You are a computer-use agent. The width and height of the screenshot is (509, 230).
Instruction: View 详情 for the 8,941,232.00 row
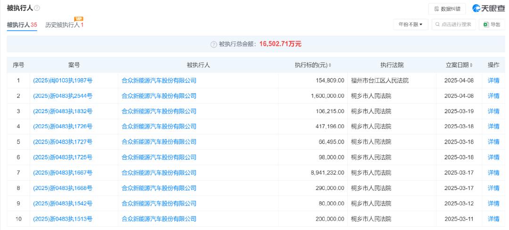tap(493, 173)
